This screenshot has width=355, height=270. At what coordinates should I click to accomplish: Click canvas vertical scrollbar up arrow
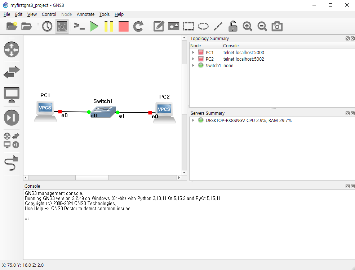coord(184,38)
